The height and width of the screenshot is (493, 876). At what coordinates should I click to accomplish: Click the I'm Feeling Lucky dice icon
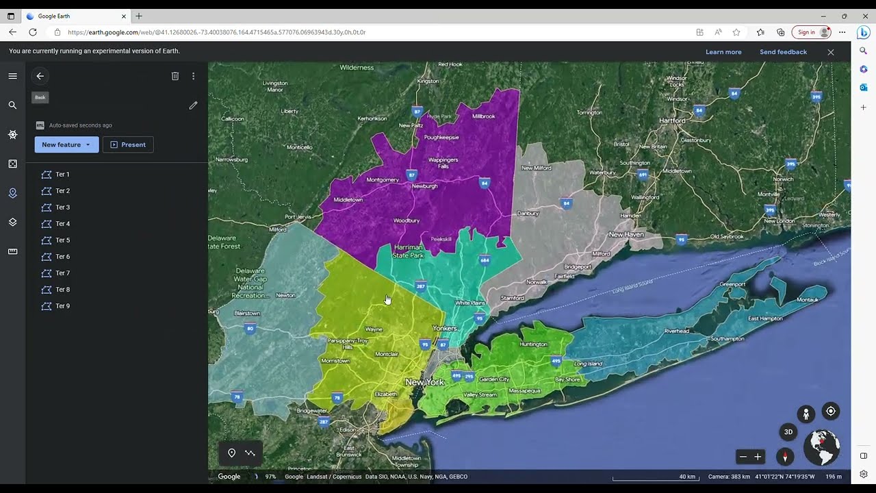coord(12,164)
